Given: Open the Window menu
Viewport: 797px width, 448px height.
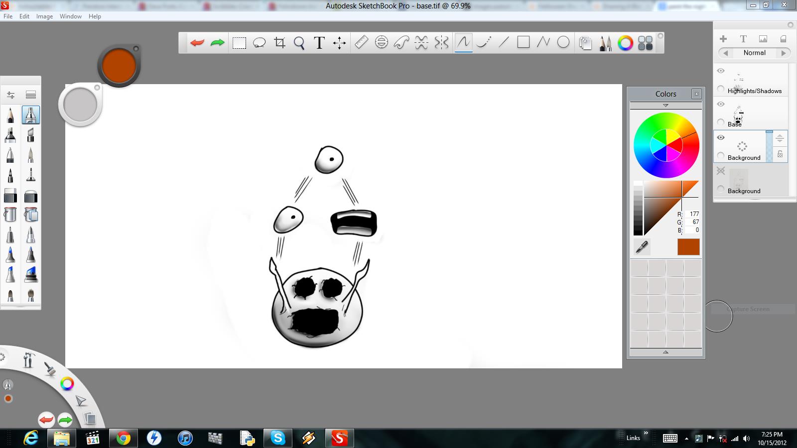Looking at the screenshot, I should [71, 16].
